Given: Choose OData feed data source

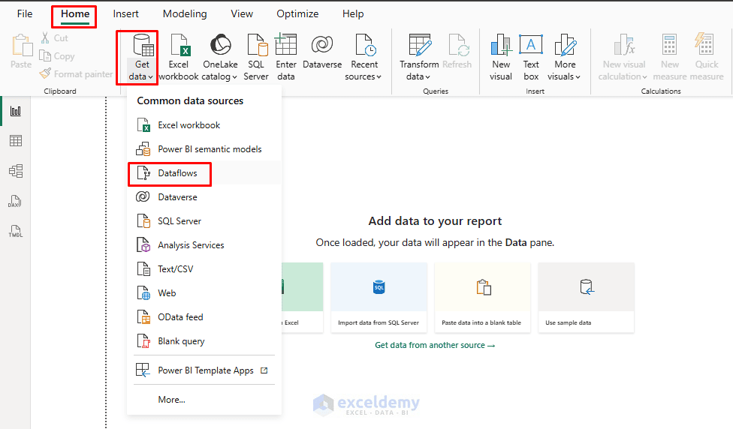Looking at the screenshot, I should 204,317.
